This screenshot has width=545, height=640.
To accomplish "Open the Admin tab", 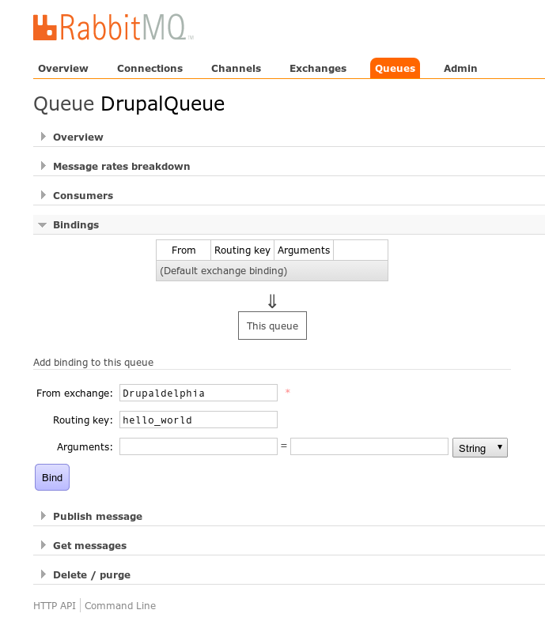I will 460,68.
